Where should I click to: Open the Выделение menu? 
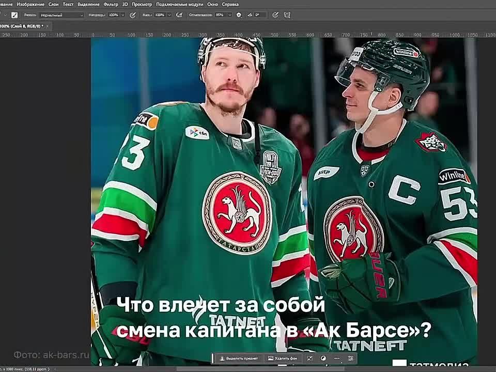click(x=88, y=5)
